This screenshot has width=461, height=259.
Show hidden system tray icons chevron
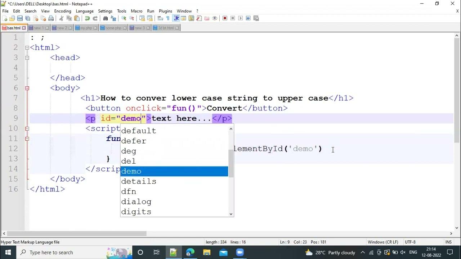363,252
